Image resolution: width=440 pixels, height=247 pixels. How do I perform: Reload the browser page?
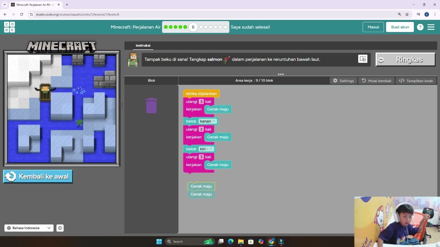(x=21, y=14)
